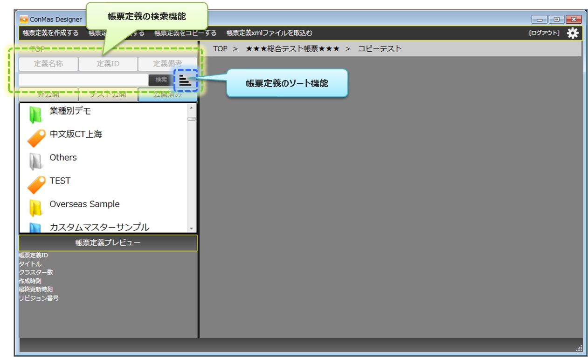Click orange tag icon for 中文版CT上海
The width and height of the screenshot is (588, 357).
(x=36, y=138)
